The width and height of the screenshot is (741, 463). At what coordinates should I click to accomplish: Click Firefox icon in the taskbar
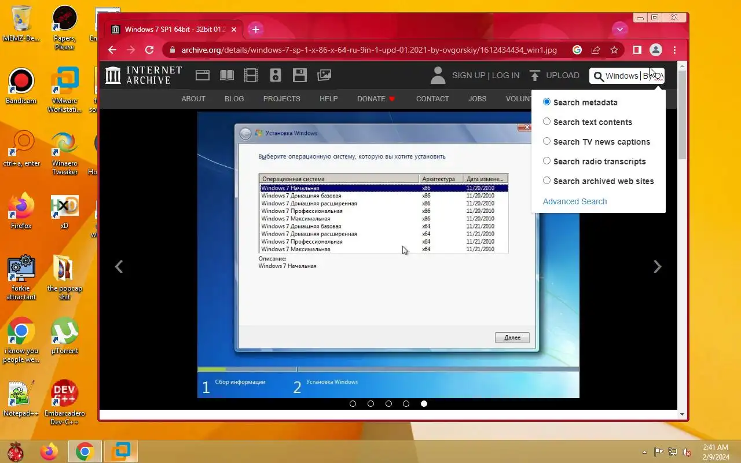[49, 451]
